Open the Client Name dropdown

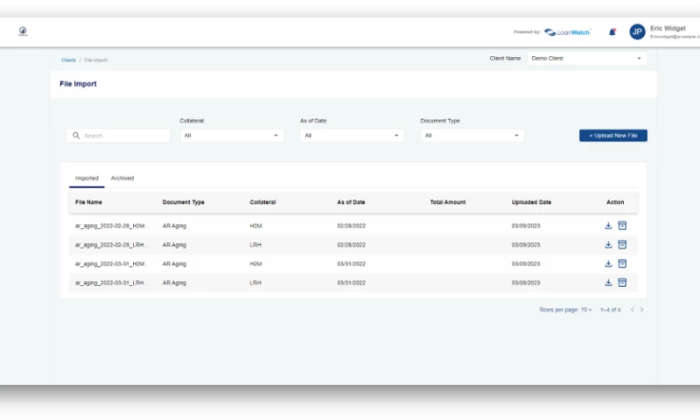(x=586, y=59)
